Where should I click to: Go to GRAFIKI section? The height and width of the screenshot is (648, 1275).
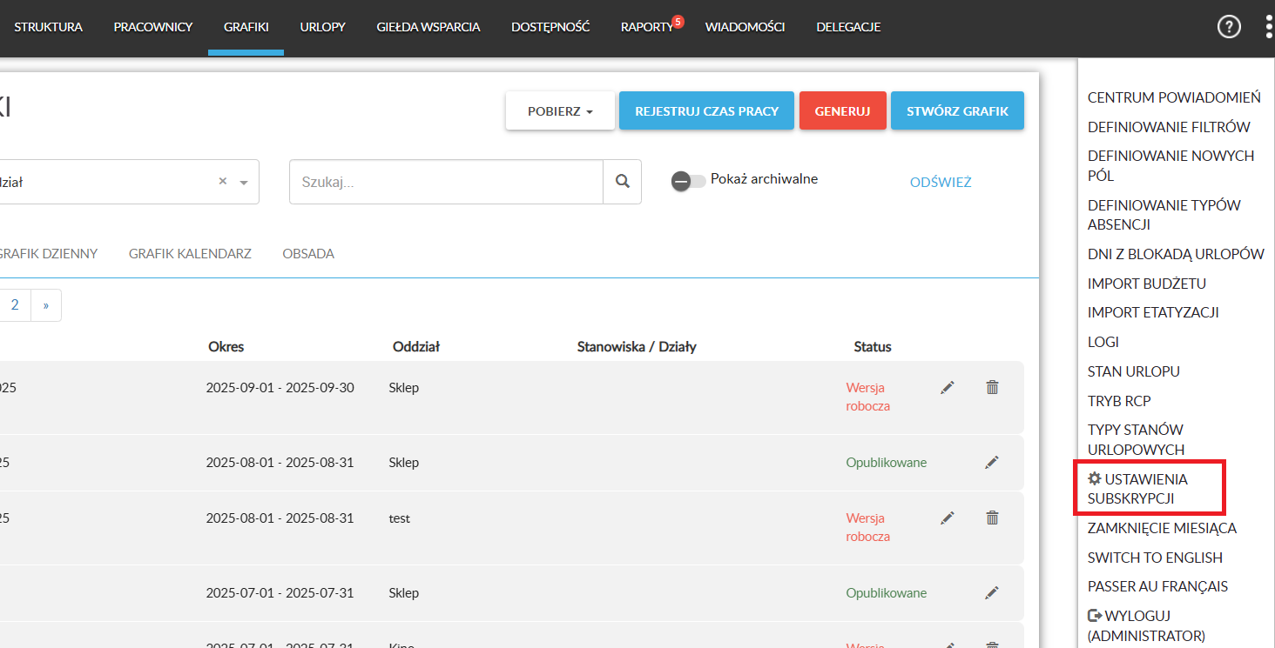click(246, 27)
